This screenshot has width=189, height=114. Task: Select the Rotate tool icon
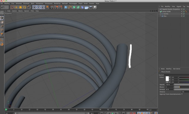click(25, 7)
